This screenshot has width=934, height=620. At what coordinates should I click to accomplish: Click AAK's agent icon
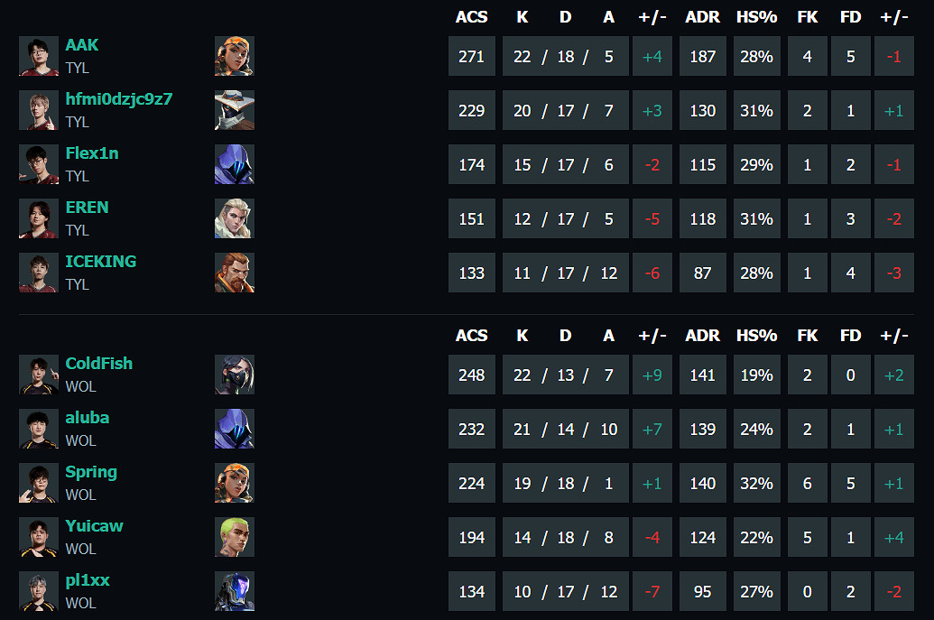point(235,56)
